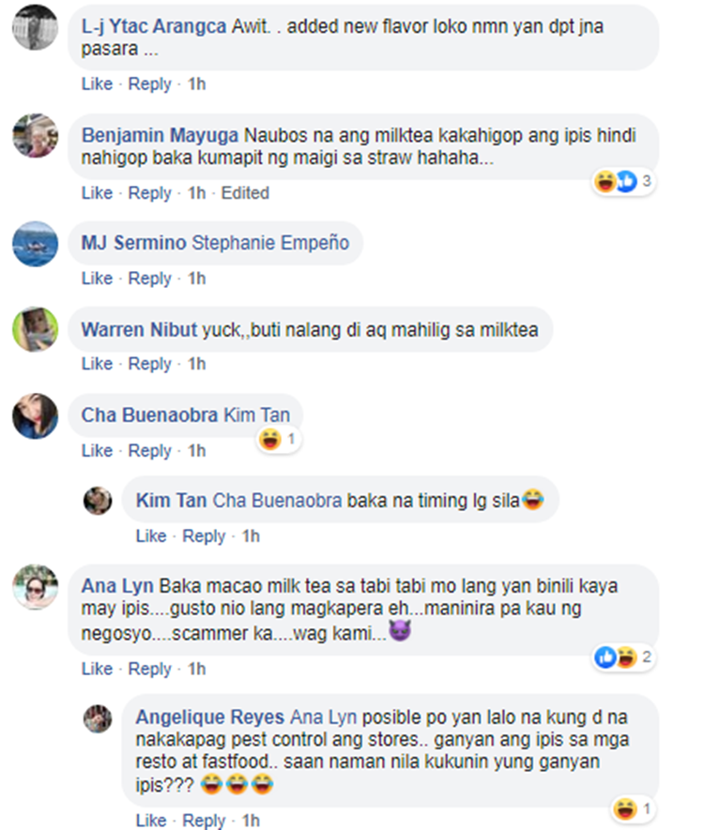Click laughing reaction on Cha Buenaobra's comment
This screenshot has height=830, width=704.
(279, 439)
